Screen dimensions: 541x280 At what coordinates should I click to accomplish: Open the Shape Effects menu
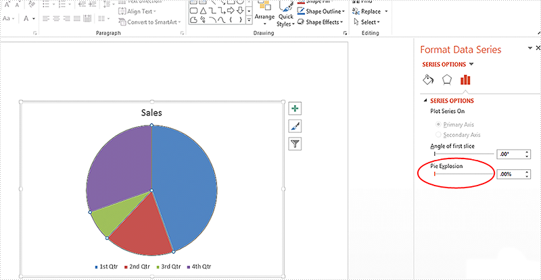click(x=320, y=22)
